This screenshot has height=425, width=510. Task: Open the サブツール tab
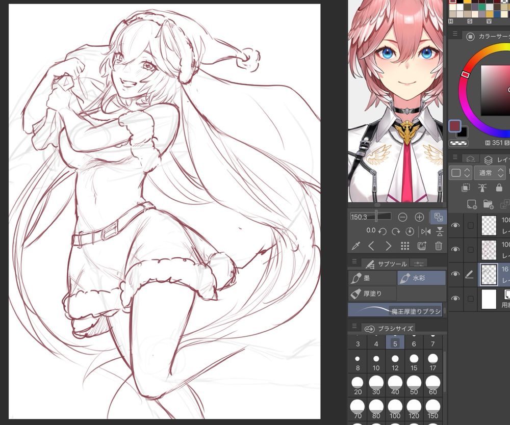pyautogui.click(x=386, y=263)
